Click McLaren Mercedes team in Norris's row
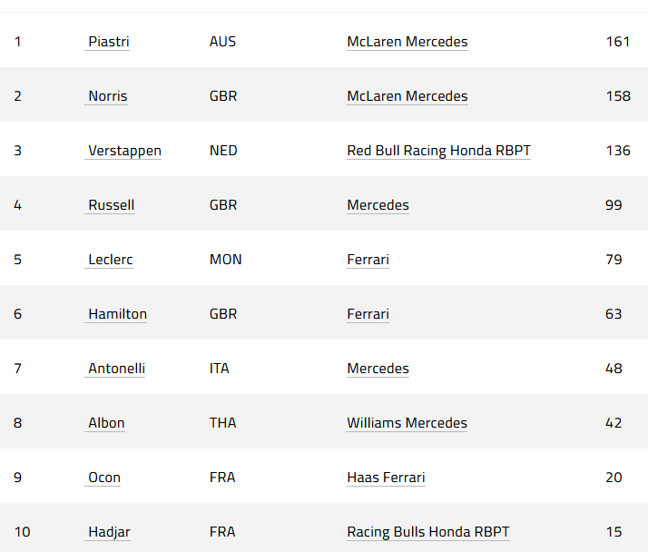 tap(407, 96)
